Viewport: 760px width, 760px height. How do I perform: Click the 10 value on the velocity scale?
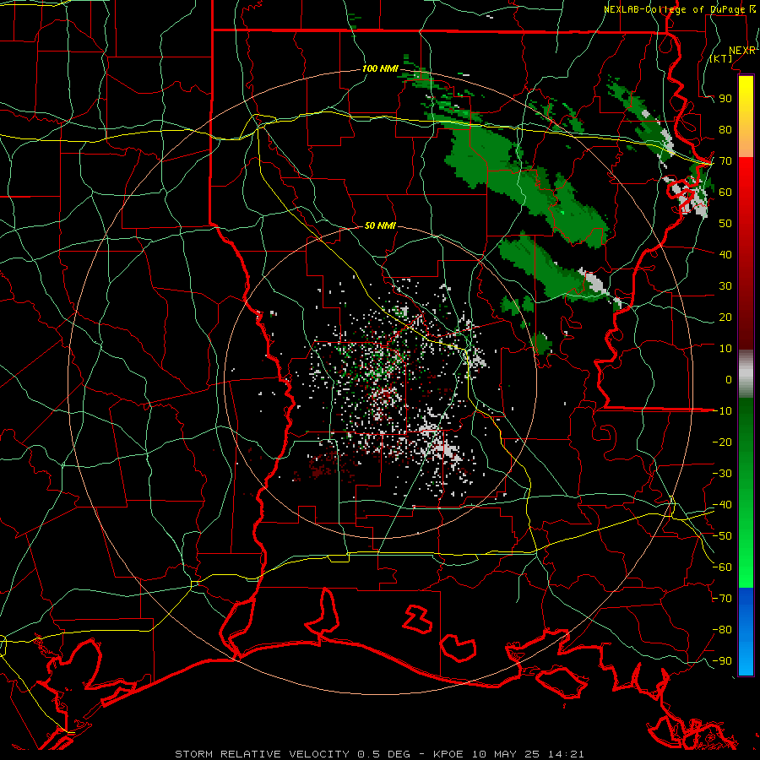[725, 349]
